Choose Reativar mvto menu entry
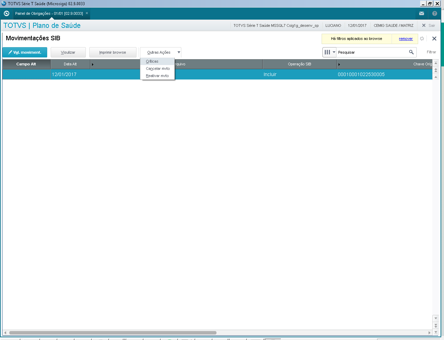The width and height of the screenshot is (444, 340). tap(158, 76)
